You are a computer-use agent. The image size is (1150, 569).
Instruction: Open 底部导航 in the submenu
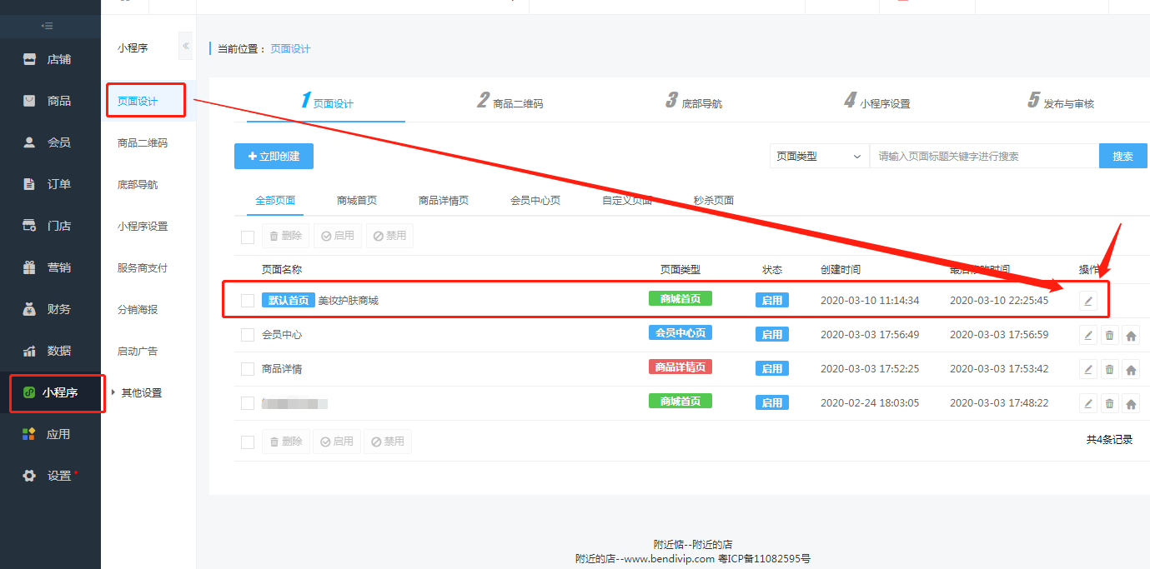[x=138, y=184]
